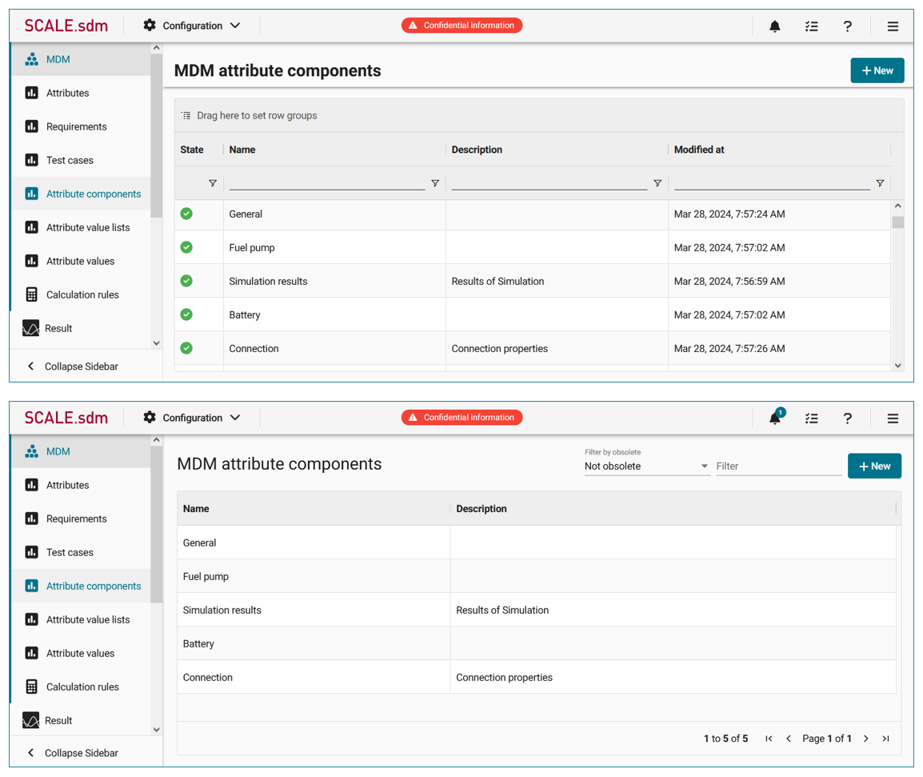Go to the last page using pagination icon
The width and height of the screenshot is (923, 777).
tap(886, 739)
